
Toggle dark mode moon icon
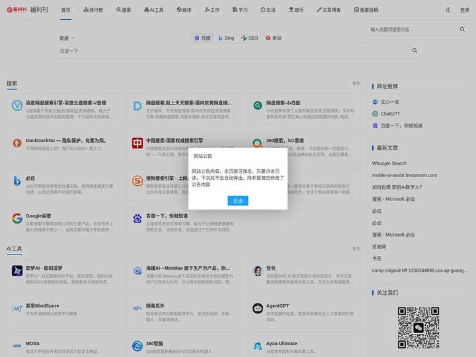[x=448, y=10]
